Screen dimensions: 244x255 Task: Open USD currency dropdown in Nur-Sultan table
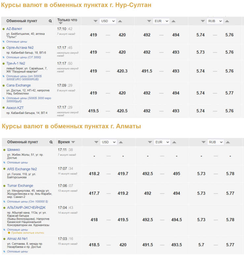pyautogui.click(x=108, y=21)
